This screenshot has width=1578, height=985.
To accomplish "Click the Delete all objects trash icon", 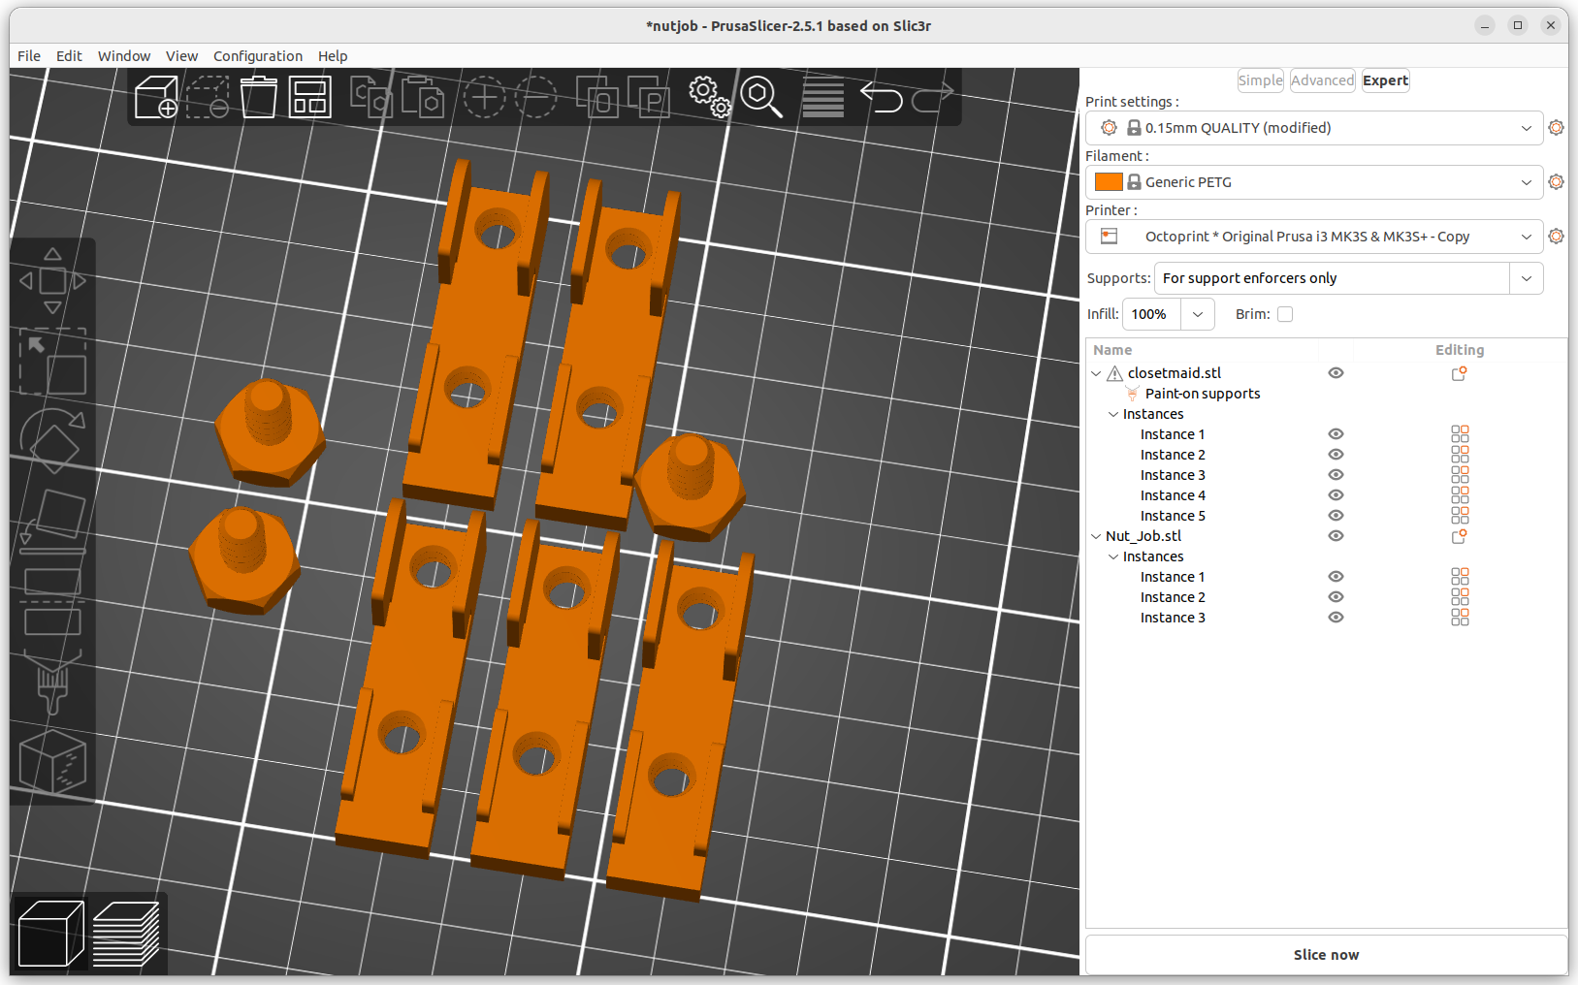I will pyautogui.click(x=258, y=96).
